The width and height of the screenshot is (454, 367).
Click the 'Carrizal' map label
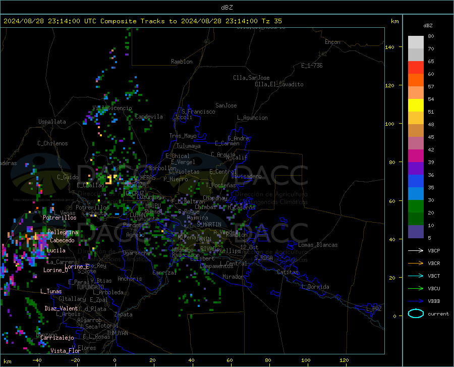click(164, 273)
